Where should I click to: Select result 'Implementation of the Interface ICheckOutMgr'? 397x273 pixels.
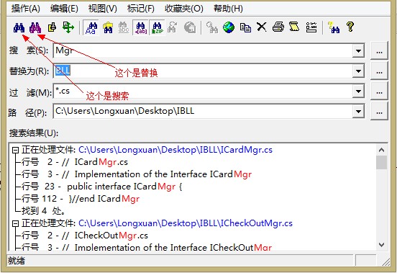pos(147,247)
